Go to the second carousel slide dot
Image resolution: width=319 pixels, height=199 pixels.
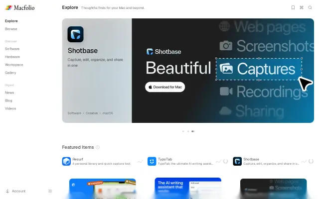188,131
